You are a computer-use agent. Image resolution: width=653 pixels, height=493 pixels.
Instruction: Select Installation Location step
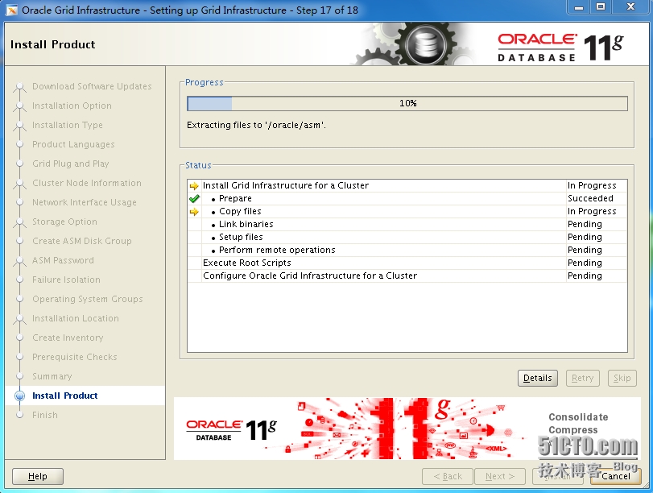[x=76, y=318]
